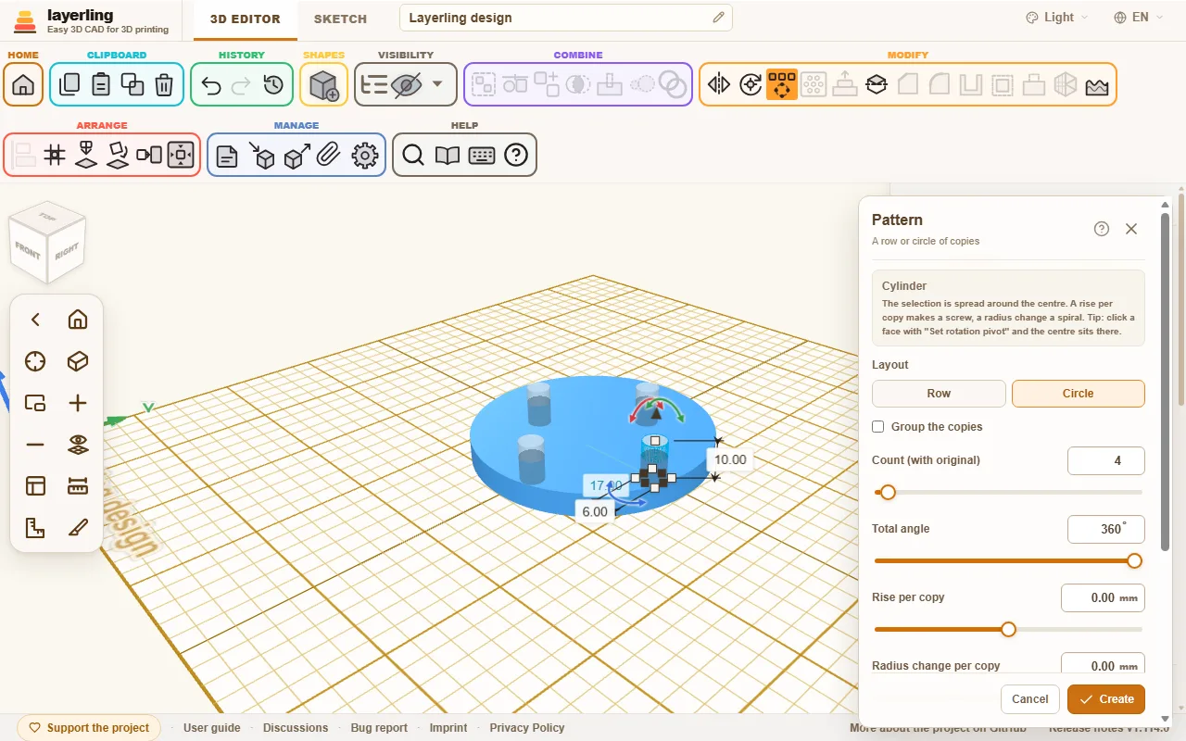The width and height of the screenshot is (1186, 741).
Task: Open the Pattern panel help icon
Action: pos(1102,229)
